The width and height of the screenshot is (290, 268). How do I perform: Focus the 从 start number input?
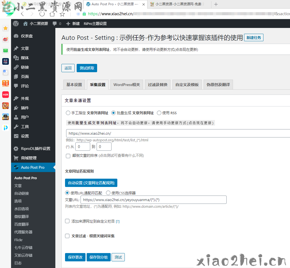coord(83,147)
